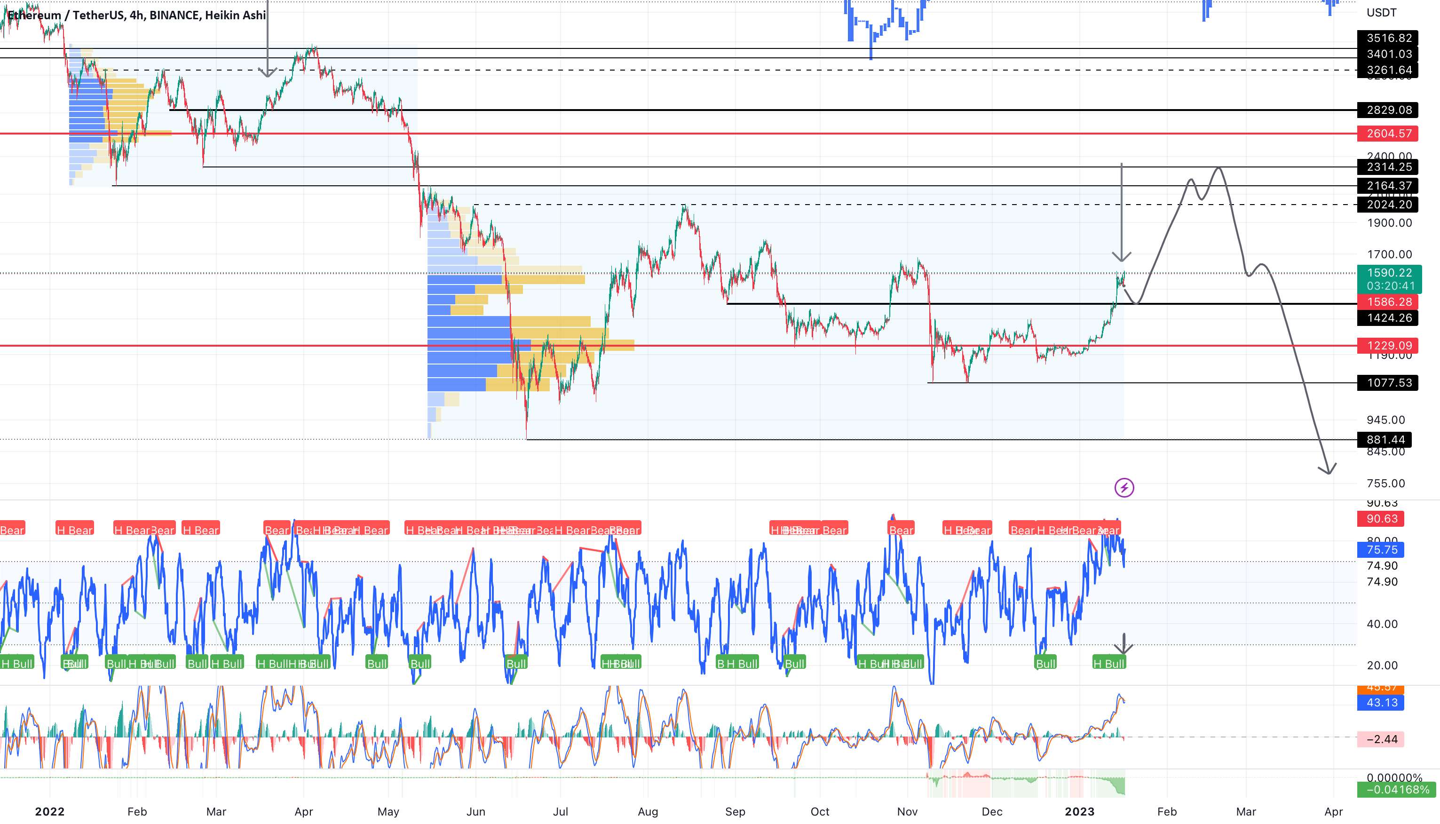Select the 2164.37 price label
This screenshot has width=1440, height=824.
click(1387, 186)
